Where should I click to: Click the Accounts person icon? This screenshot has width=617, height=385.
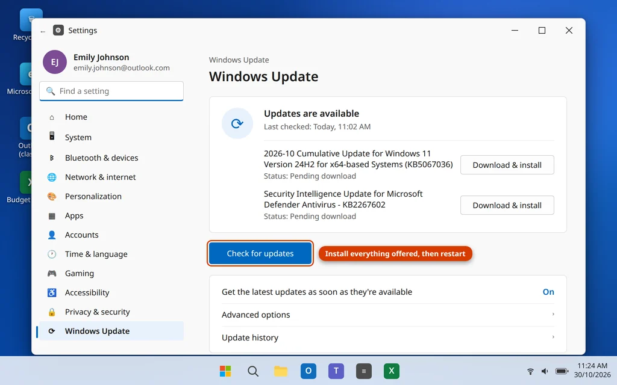tap(52, 235)
